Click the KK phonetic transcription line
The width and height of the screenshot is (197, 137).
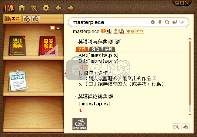(98, 55)
